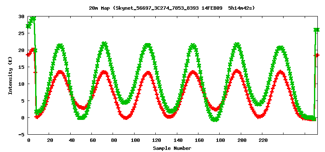This screenshot has width=325, height=152.
Task: Click the -5 tick label on y-axis
Action: point(21,134)
